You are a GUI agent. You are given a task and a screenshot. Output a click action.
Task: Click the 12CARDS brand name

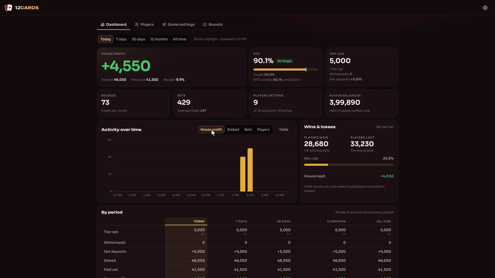[27, 8]
